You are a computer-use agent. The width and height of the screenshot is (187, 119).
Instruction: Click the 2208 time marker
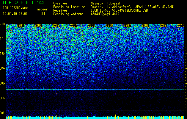145,26
